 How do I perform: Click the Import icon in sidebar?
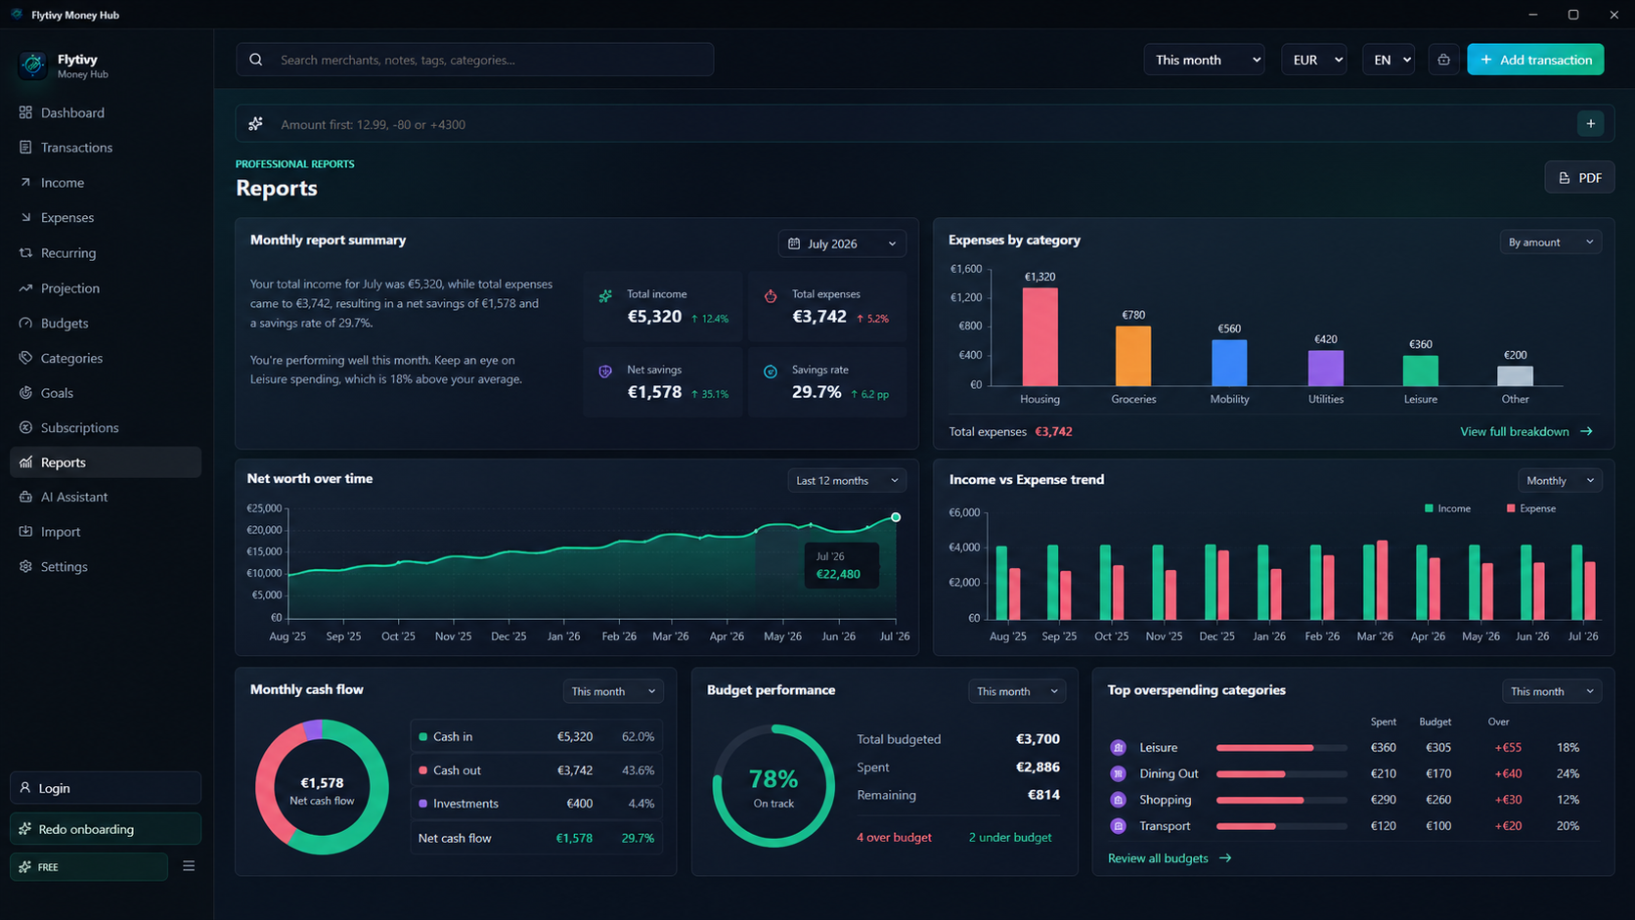[x=25, y=532]
